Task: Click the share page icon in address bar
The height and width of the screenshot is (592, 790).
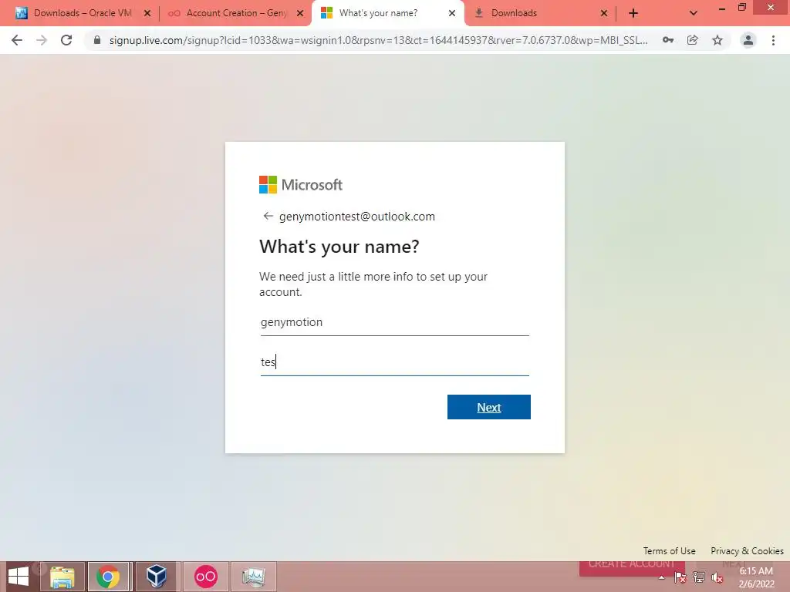Action: click(693, 40)
